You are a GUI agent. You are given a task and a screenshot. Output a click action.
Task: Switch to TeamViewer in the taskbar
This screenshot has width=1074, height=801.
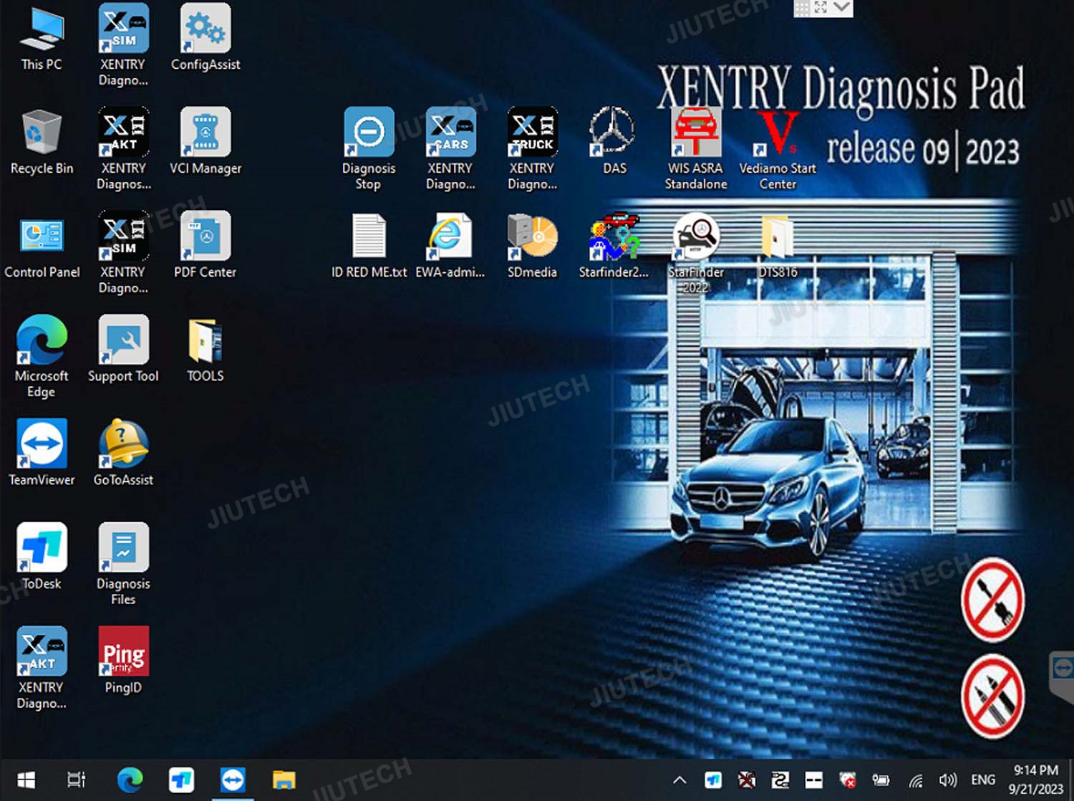233,780
